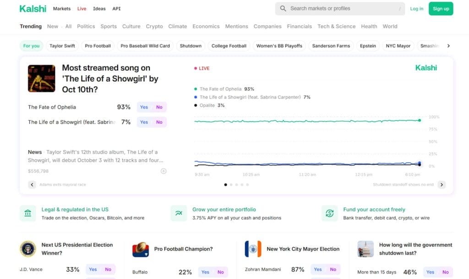
Task: Switch to the Crypto category tab
Action: (x=154, y=27)
